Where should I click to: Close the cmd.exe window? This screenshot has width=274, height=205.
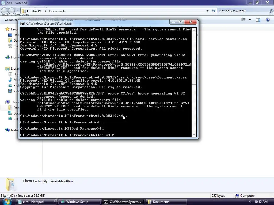[191, 22]
